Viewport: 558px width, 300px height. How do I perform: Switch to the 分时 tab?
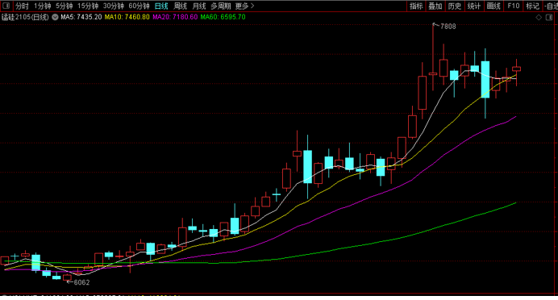click(21, 6)
